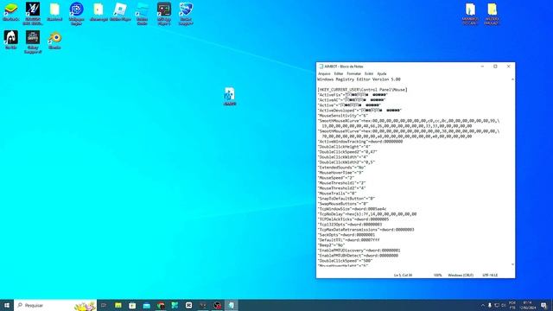This screenshot has width=553, height=311.
Task: Click the 100% zoom status bar entry
Action: (x=438, y=275)
